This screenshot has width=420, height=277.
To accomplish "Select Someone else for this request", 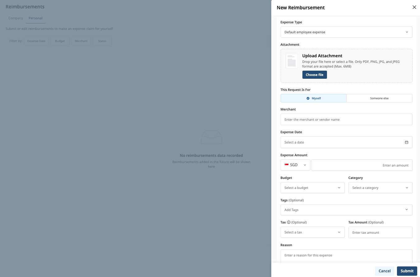I will (379, 98).
